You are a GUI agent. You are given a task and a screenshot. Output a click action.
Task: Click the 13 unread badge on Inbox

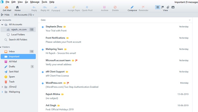click(32, 51)
